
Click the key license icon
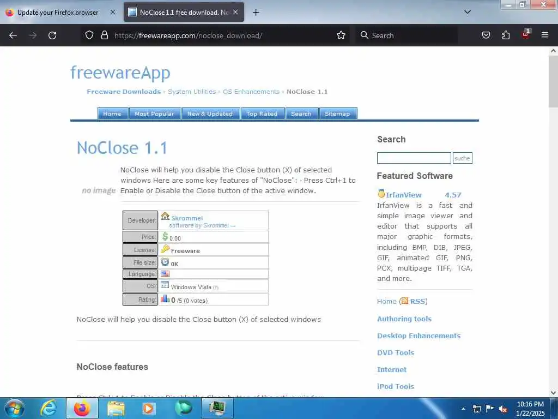pyautogui.click(x=165, y=249)
